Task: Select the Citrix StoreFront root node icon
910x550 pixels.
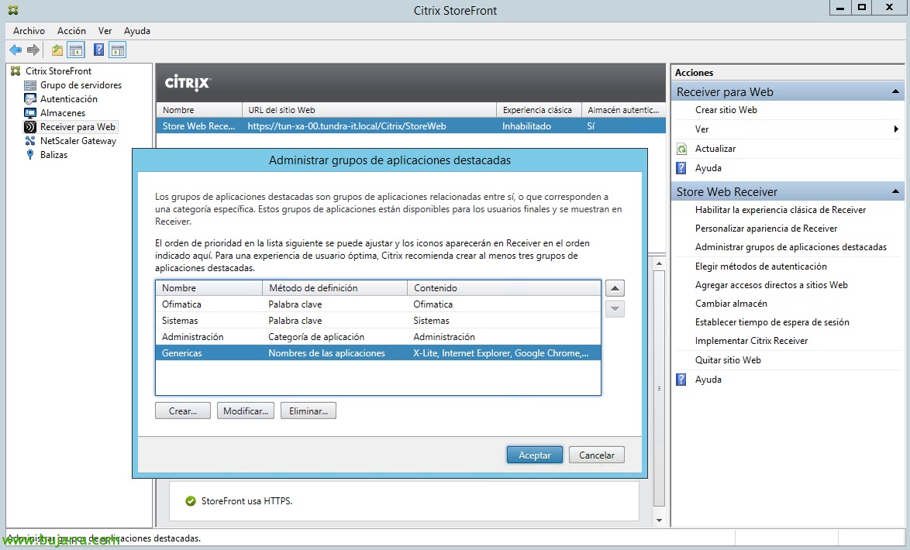Action: [x=16, y=70]
